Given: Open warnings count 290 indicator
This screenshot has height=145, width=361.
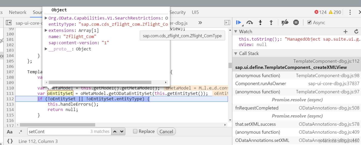Looking at the screenshot, I should tap(335, 12).
